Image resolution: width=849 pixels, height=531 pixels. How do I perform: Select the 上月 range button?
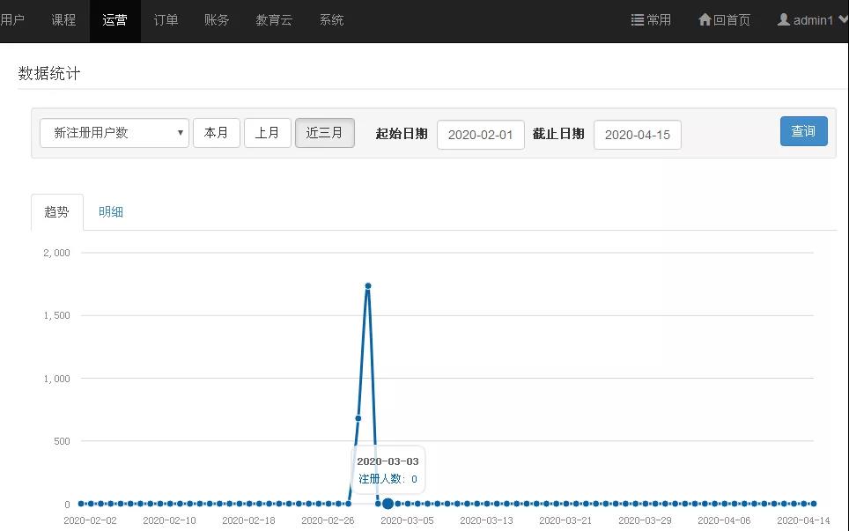[x=268, y=133]
